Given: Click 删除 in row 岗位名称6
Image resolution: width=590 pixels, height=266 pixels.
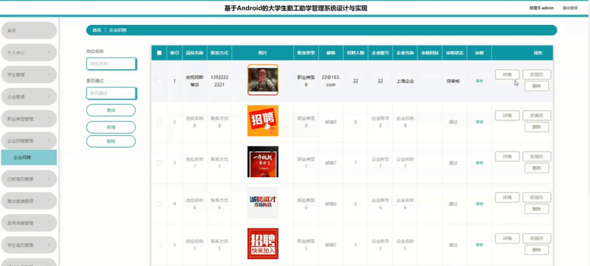Looking at the screenshot, I should [537, 209].
